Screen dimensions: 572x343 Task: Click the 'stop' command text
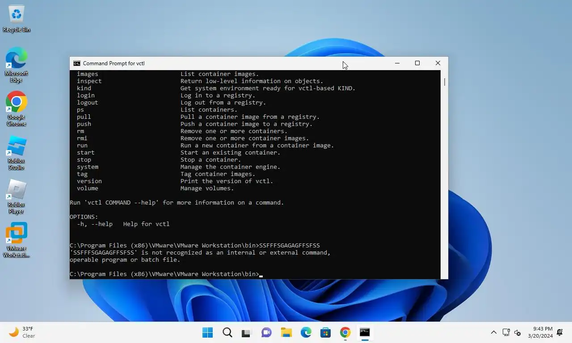[x=84, y=160]
